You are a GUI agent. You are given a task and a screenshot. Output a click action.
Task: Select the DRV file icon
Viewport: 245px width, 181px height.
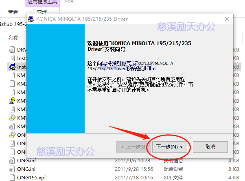(x=12, y=50)
